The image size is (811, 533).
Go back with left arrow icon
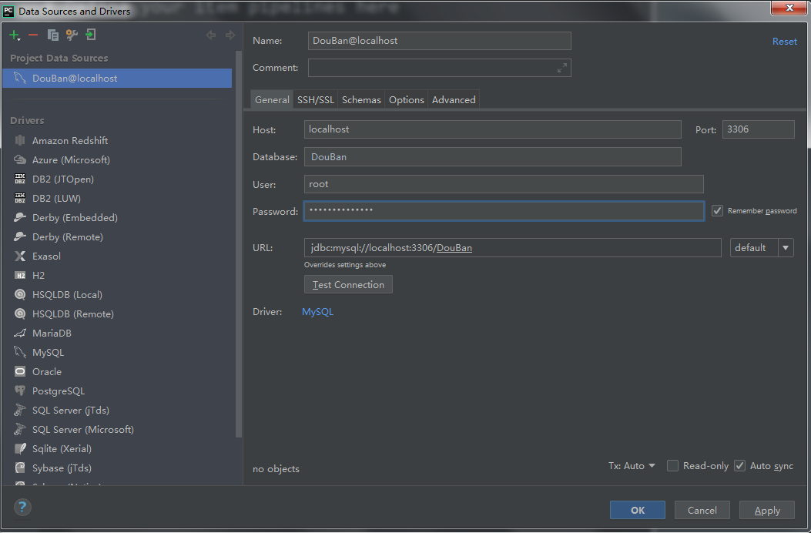211,35
